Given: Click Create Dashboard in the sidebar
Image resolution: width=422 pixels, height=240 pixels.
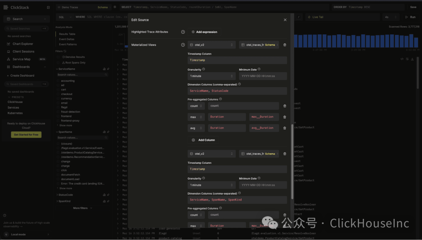Looking at the screenshot, I should (x=20, y=76).
